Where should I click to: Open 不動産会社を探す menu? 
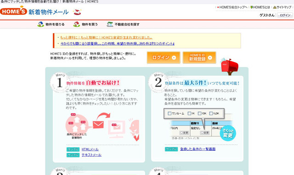127,24
